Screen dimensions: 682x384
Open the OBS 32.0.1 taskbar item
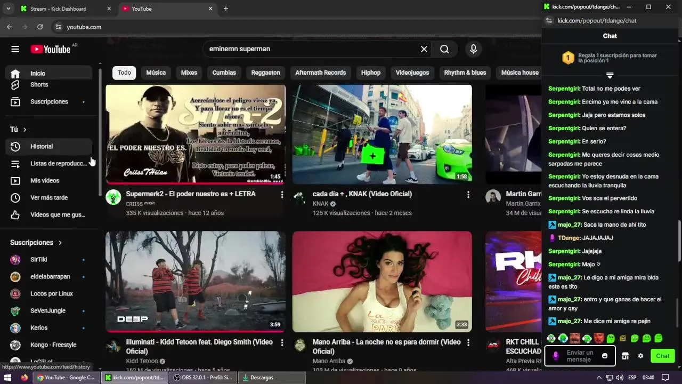tap(203, 378)
